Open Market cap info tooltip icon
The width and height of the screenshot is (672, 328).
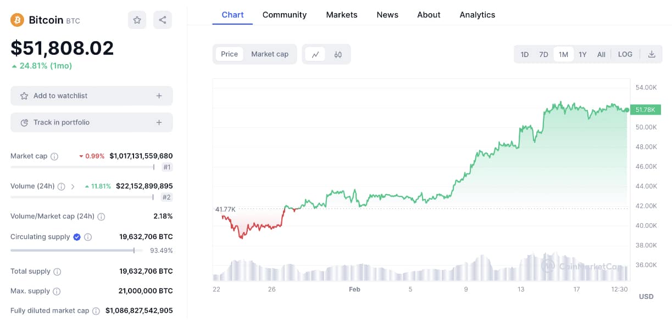(54, 156)
